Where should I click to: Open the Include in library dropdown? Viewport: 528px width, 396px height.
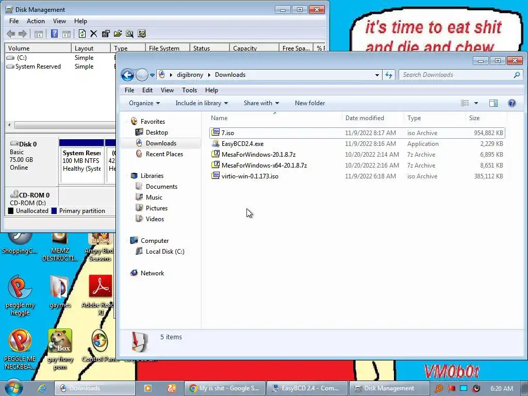[202, 103]
